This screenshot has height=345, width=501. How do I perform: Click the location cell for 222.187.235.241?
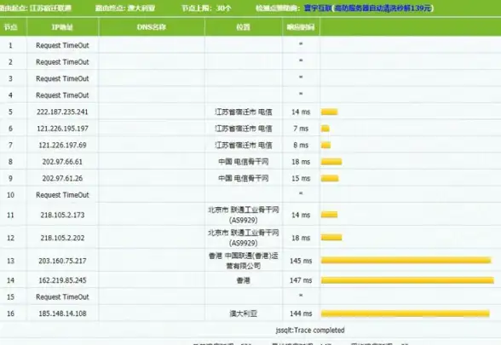coord(244,112)
